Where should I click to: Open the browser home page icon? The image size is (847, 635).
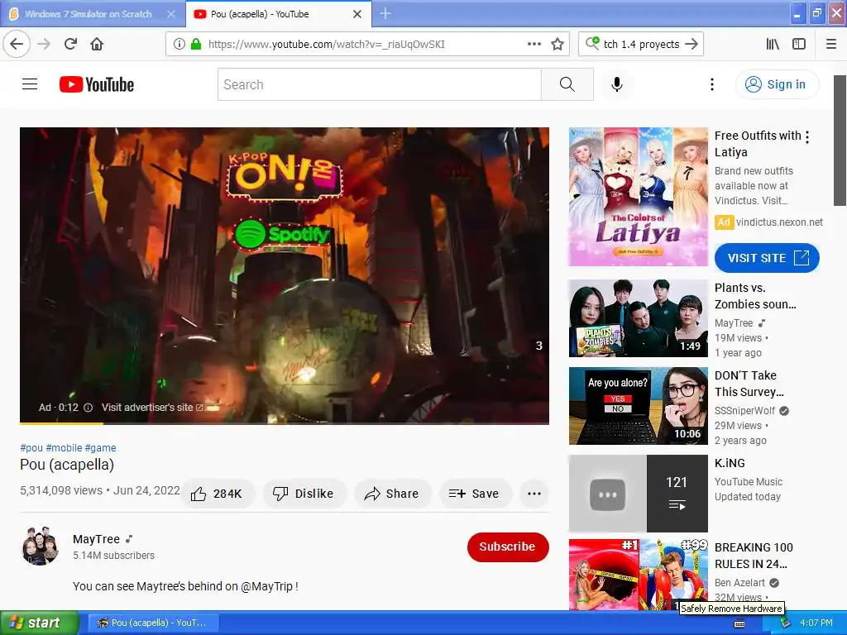(97, 44)
